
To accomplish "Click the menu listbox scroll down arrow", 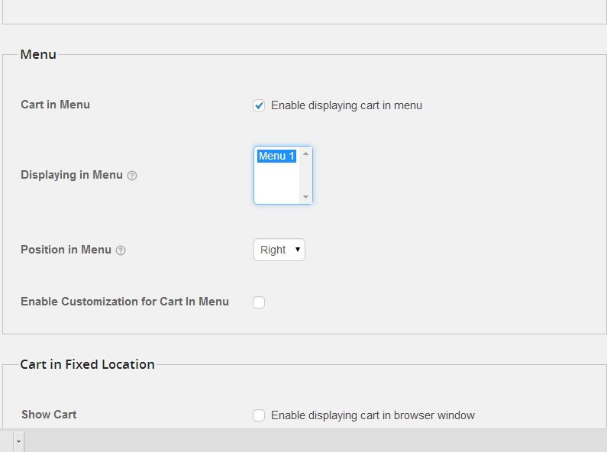I will point(306,197).
